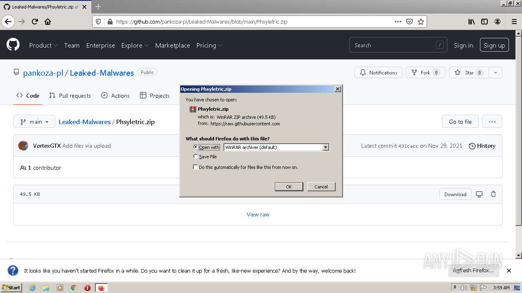The image size is (522, 293).
Task: Click the Sign in link
Action: [464, 45]
